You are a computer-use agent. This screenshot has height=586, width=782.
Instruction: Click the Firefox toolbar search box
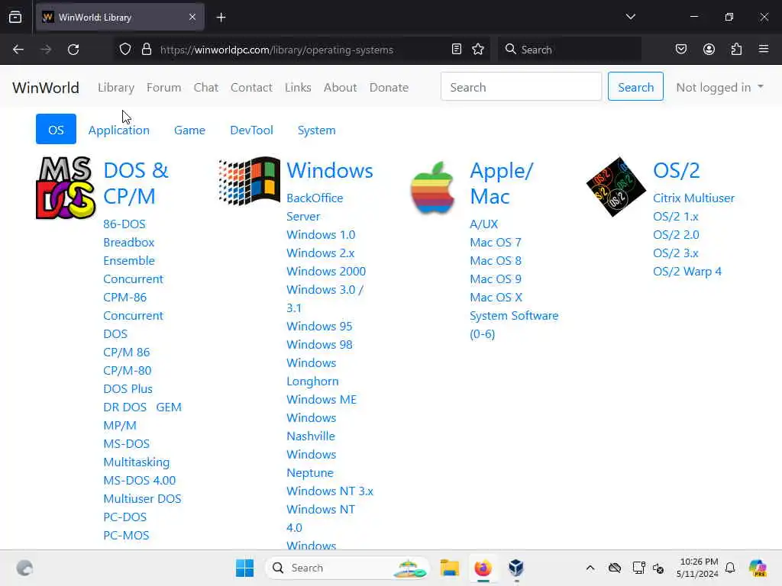point(570,50)
